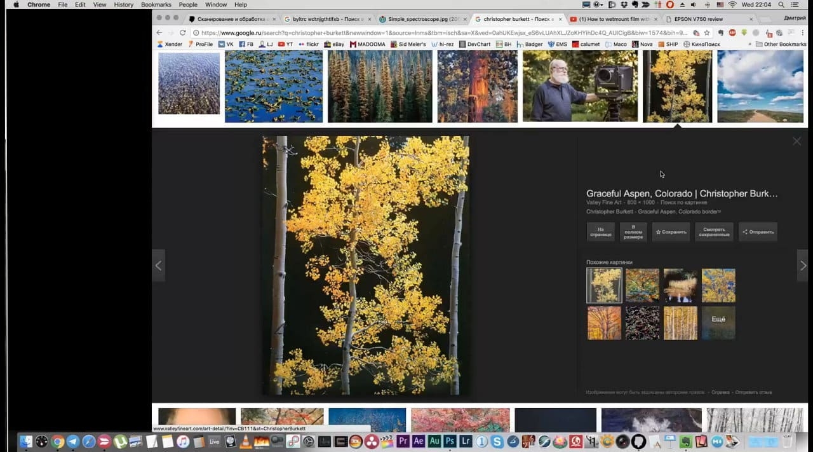Open Finder from the Dock
The height and width of the screenshot is (452, 813).
click(x=26, y=441)
